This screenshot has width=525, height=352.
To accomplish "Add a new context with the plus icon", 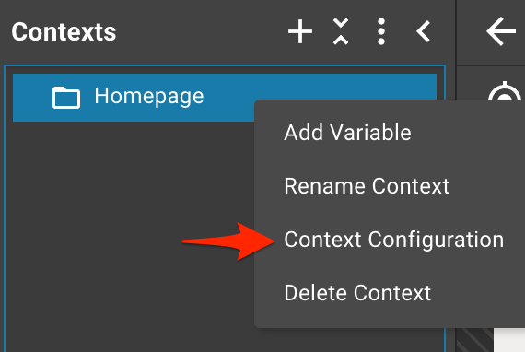I will (x=300, y=31).
